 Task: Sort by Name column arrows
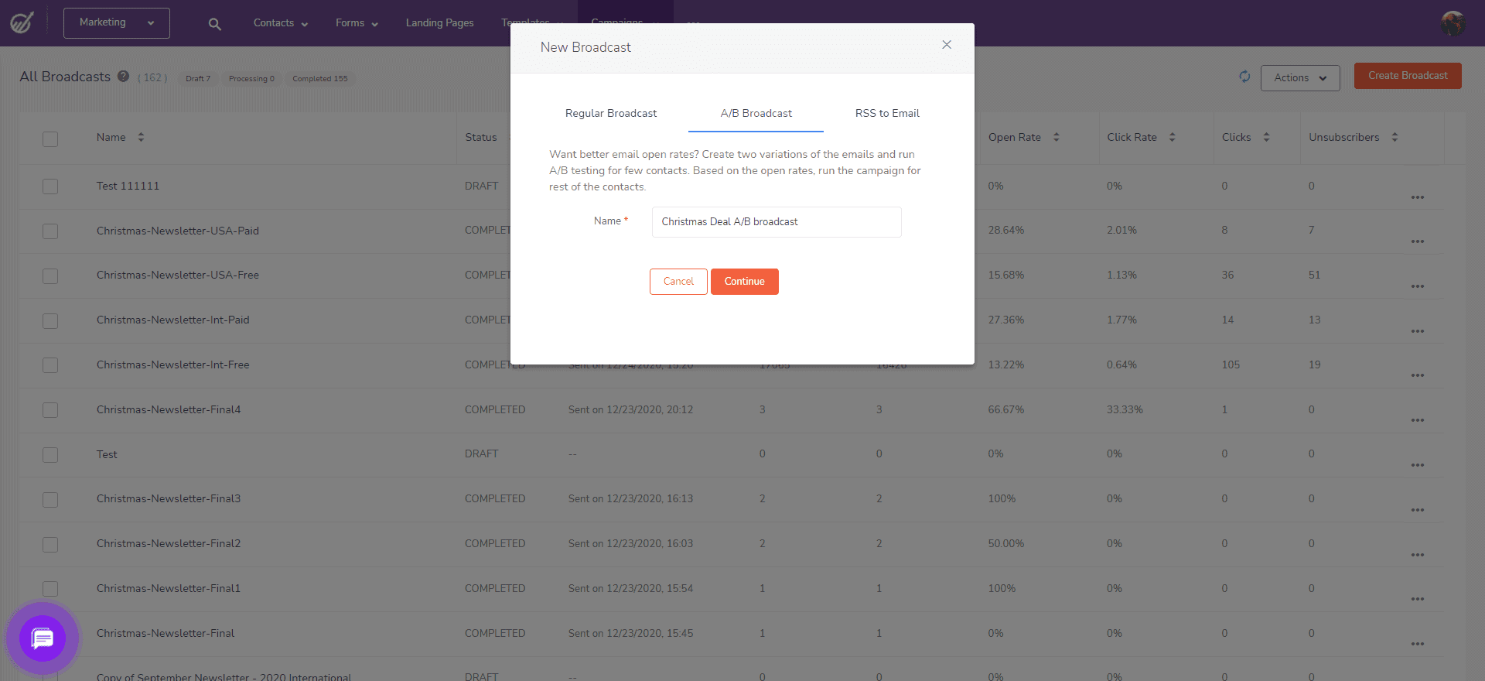[141, 137]
